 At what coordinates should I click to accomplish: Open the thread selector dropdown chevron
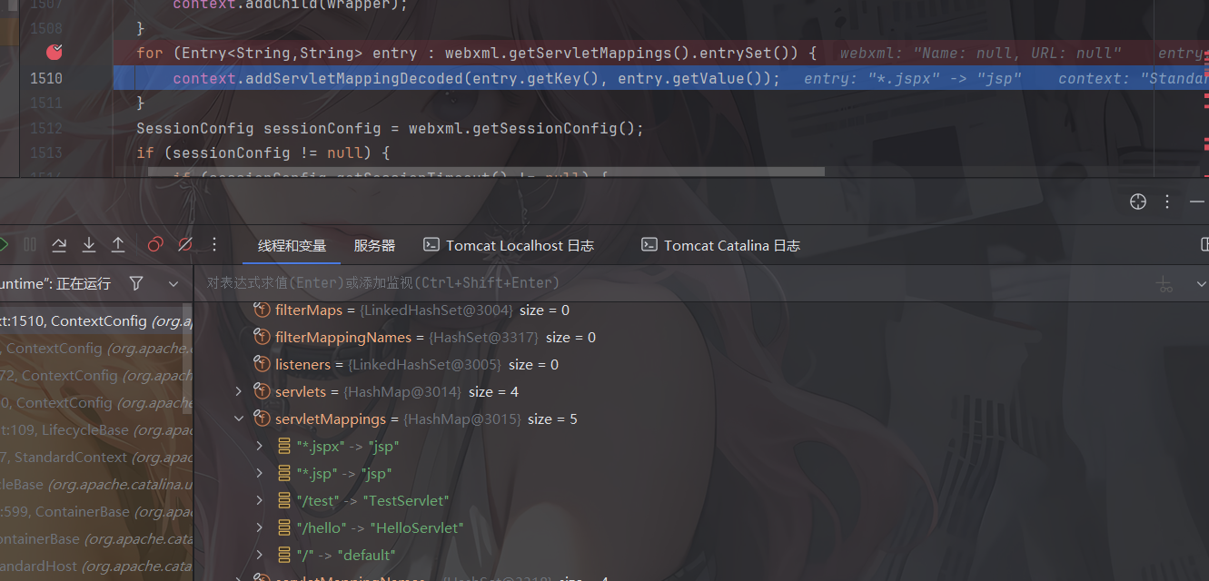point(173,284)
